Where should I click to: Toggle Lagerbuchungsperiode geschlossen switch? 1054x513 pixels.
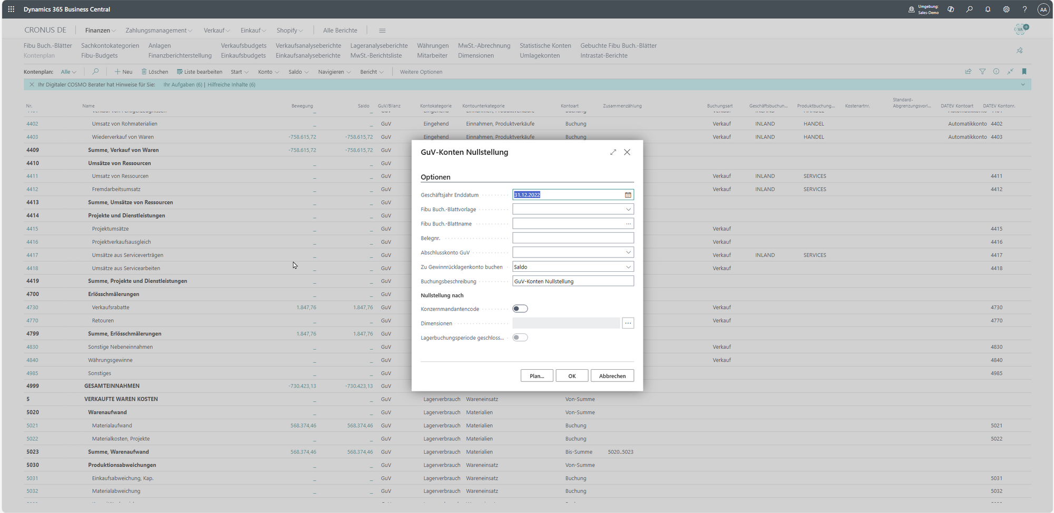pos(520,338)
